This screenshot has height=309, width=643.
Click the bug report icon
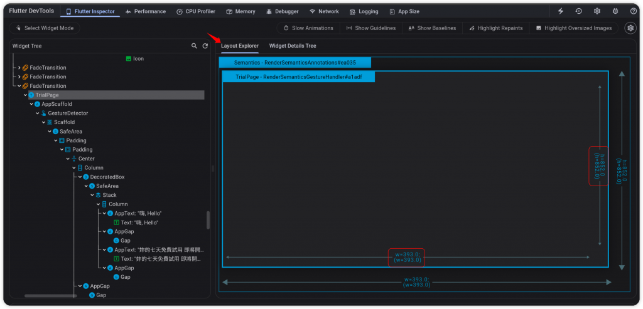pyautogui.click(x=615, y=11)
